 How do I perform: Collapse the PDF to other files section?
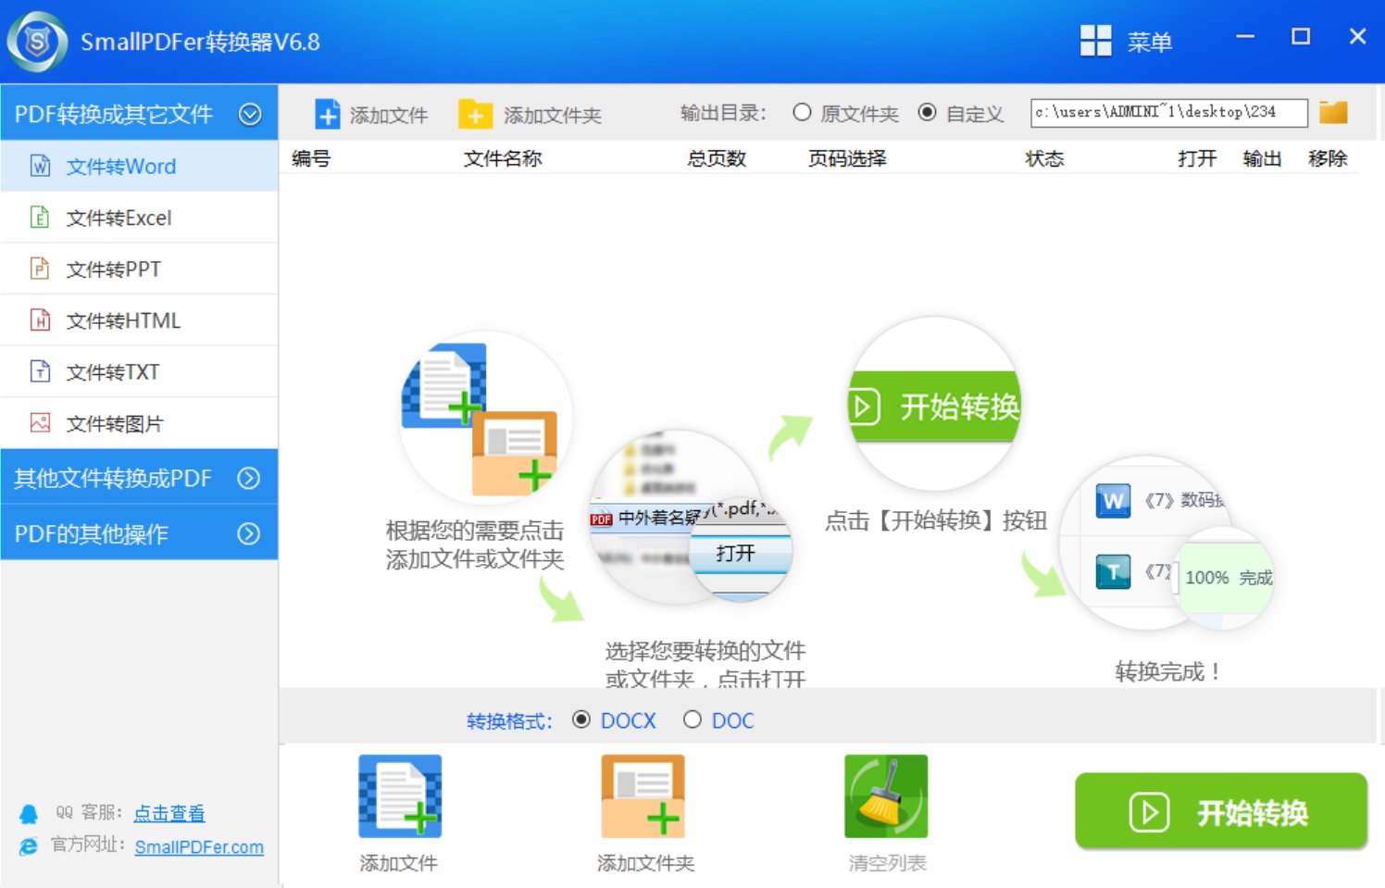[250, 114]
